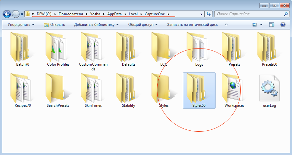
Task: Click the Color Profiles name label
Action: (58, 64)
